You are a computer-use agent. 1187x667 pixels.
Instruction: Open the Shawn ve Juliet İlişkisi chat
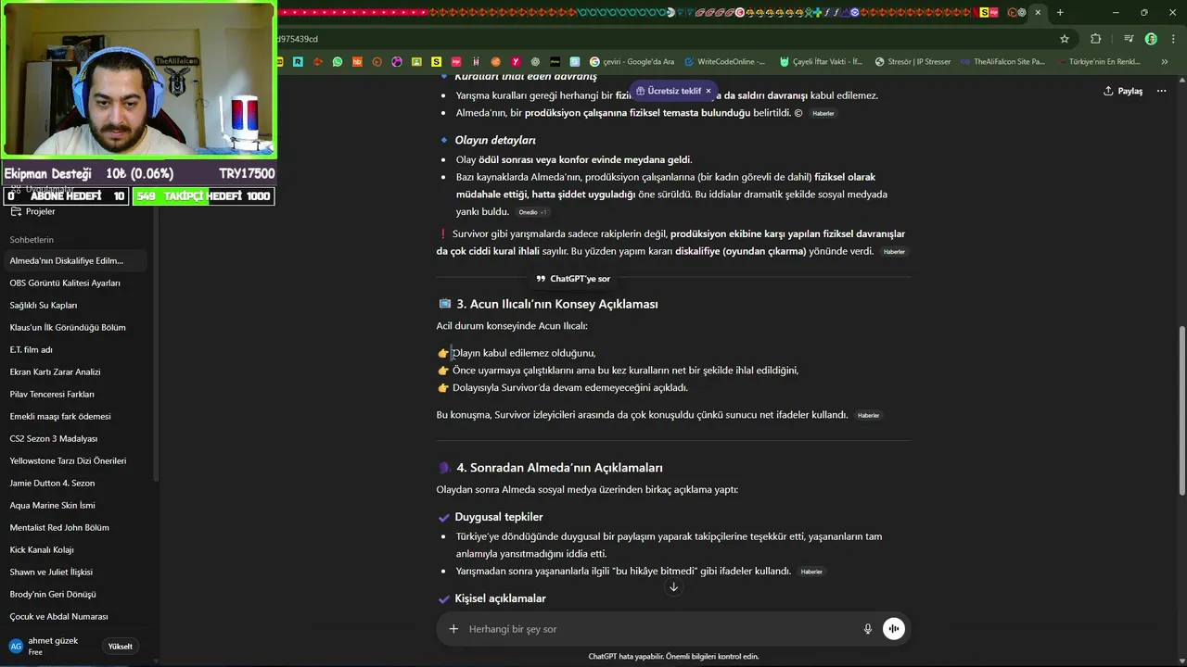pos(74,572)
